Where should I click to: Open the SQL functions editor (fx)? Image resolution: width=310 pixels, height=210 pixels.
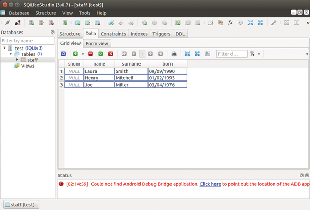230,23
